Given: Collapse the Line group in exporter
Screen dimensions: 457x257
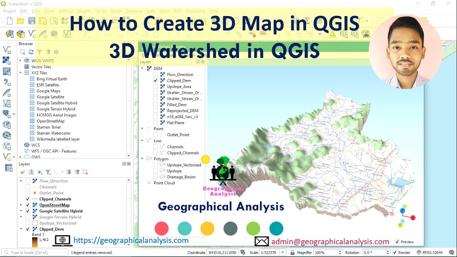Looking at the screenshot, I should [x=142, y=141].
